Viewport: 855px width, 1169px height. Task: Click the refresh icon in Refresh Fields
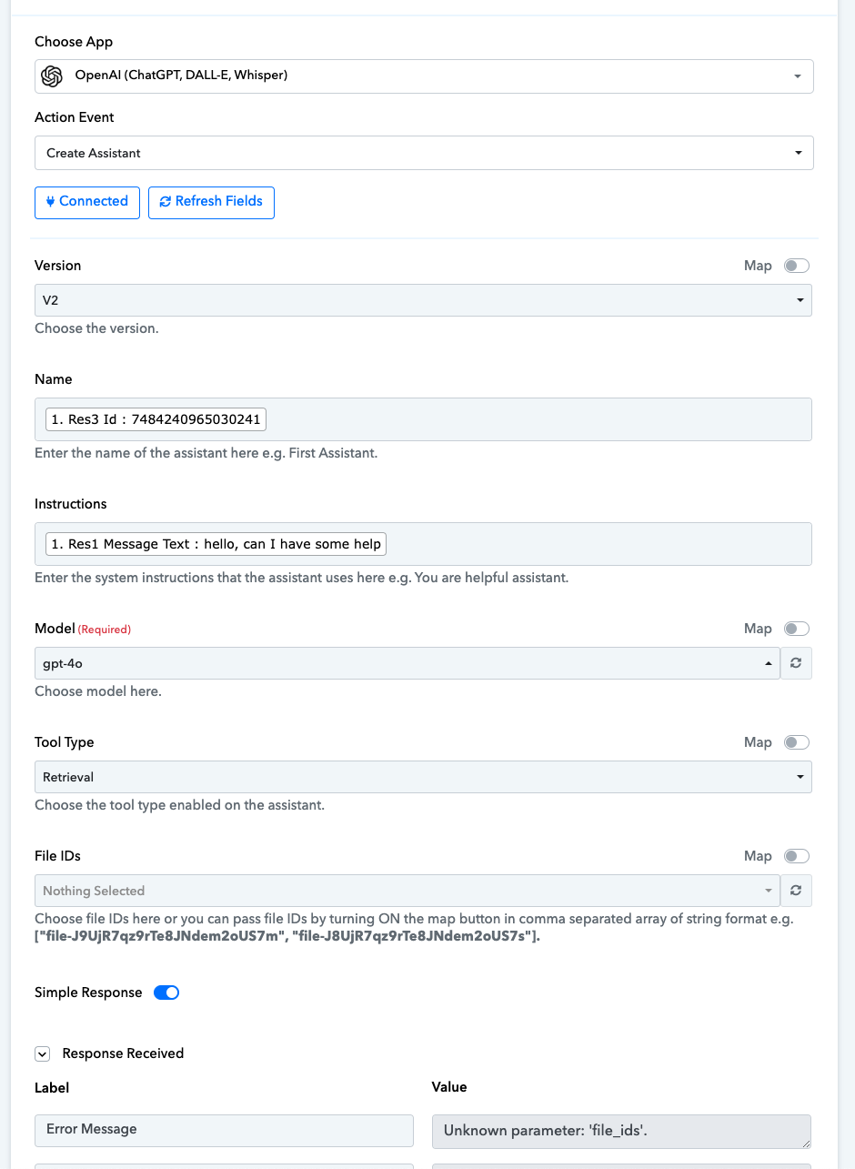pyautogui.click(x=165, y=202)
